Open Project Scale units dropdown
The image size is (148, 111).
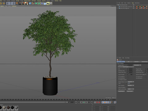[x=138, y=65]
